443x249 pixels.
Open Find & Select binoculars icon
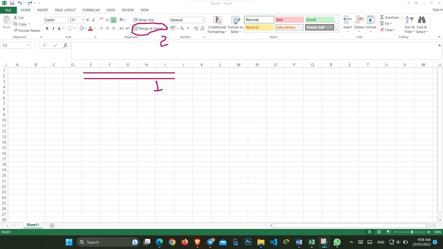point(422,20)
